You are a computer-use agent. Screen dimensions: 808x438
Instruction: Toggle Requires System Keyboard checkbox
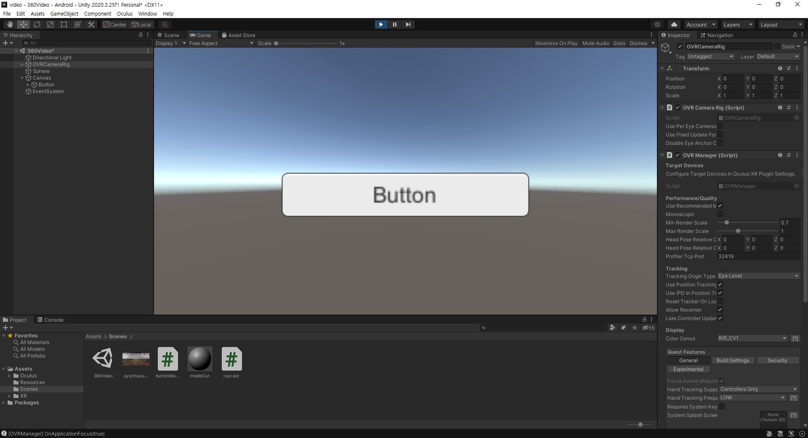point(722,406)
